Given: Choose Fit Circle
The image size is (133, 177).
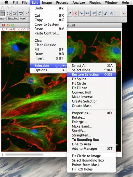Looking at the screenshot, I should (x=91, y=83).
